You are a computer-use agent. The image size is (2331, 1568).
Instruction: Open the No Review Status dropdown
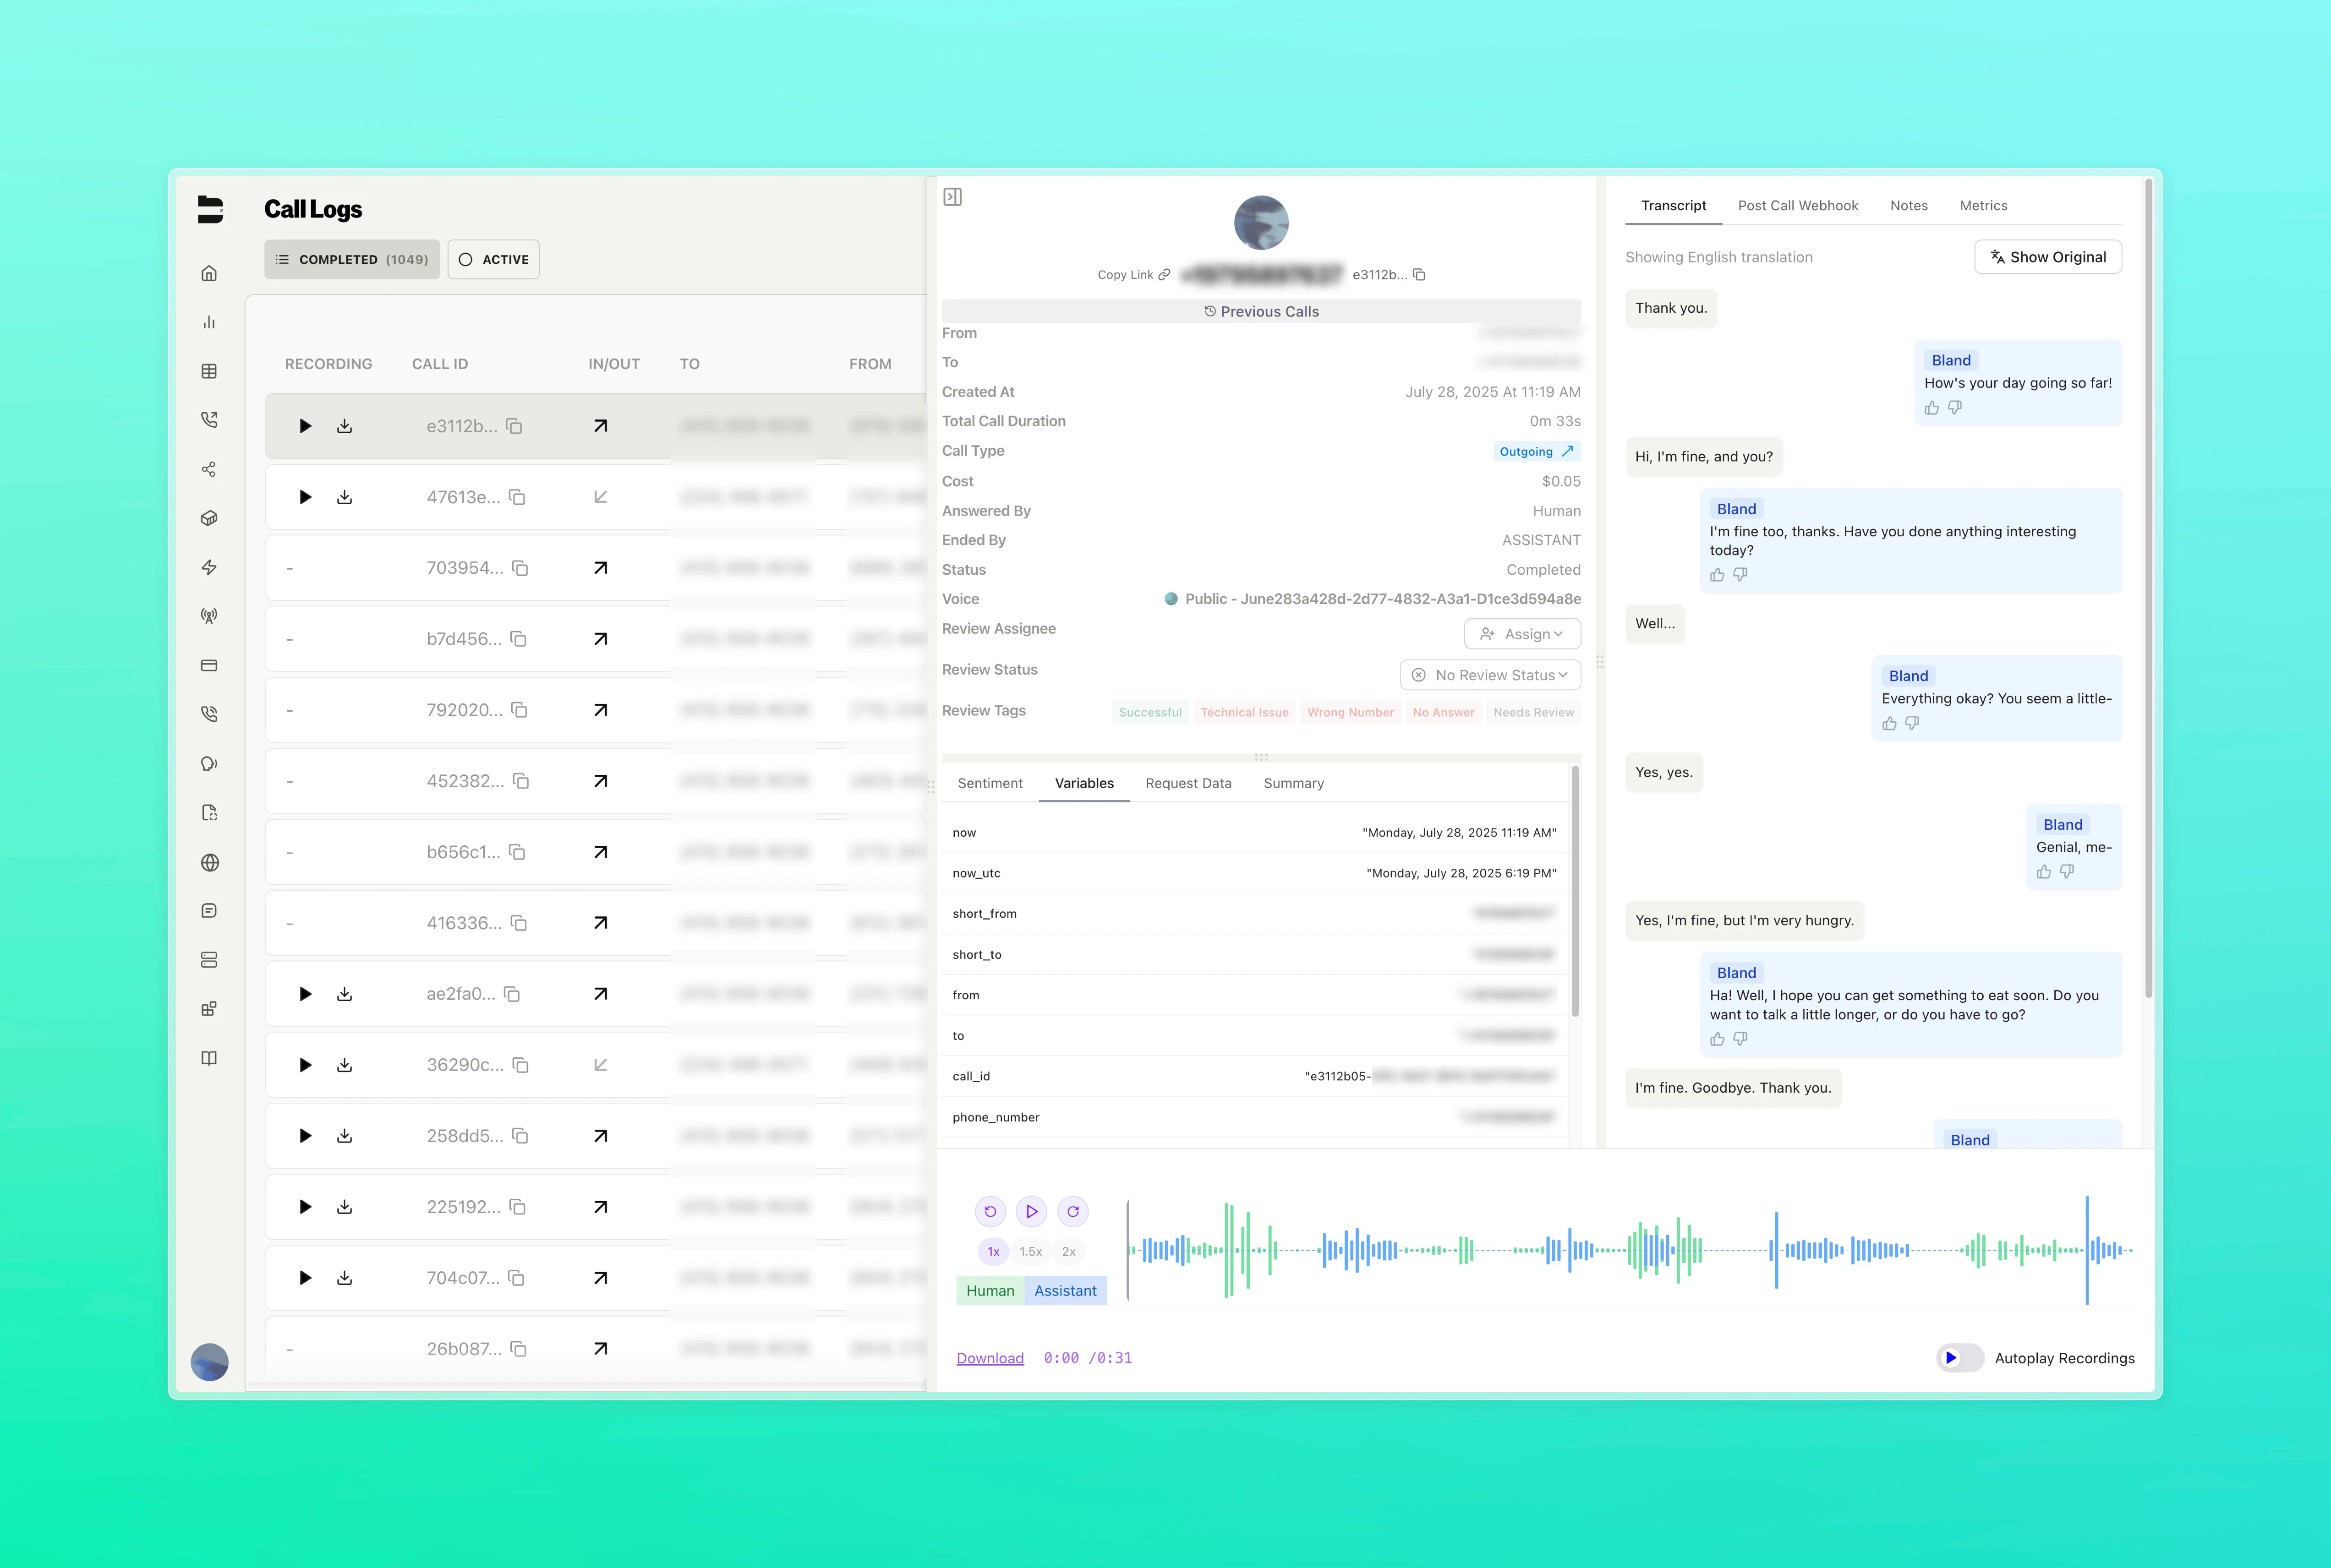[1491, 675]
